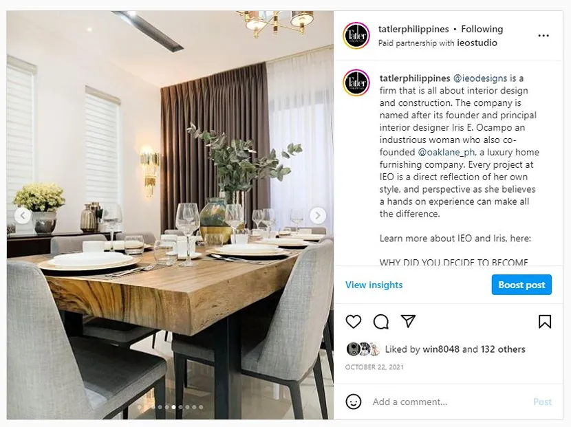The width and height of the screenshot is (571, 427).
Task: Open comments via speech bubble icon
Action: pyautogui.click(x=381, y=321)
